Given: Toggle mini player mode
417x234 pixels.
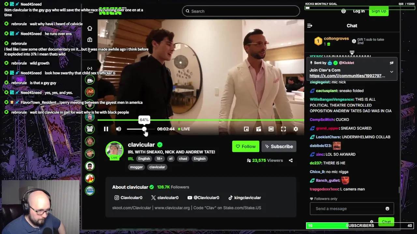Looking at the screenshot, I should [x=246, y=129].
